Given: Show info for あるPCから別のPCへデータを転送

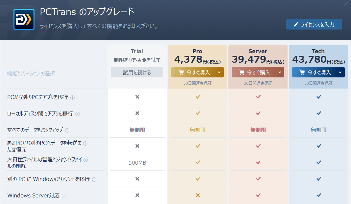Looking at the screenshot, I should [85, 143].
